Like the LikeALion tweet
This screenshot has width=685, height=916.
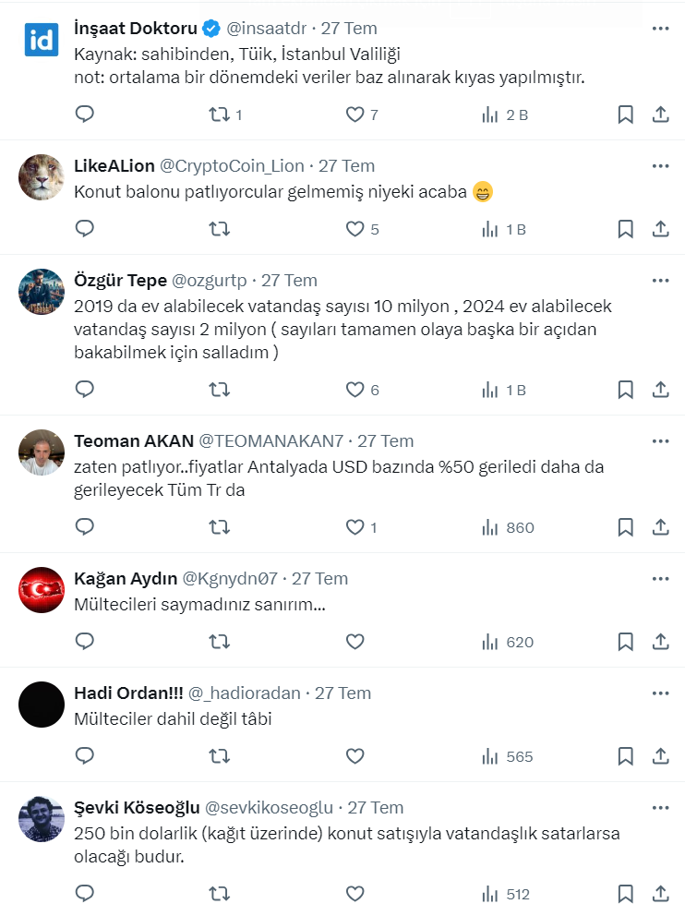click(355, 229)
